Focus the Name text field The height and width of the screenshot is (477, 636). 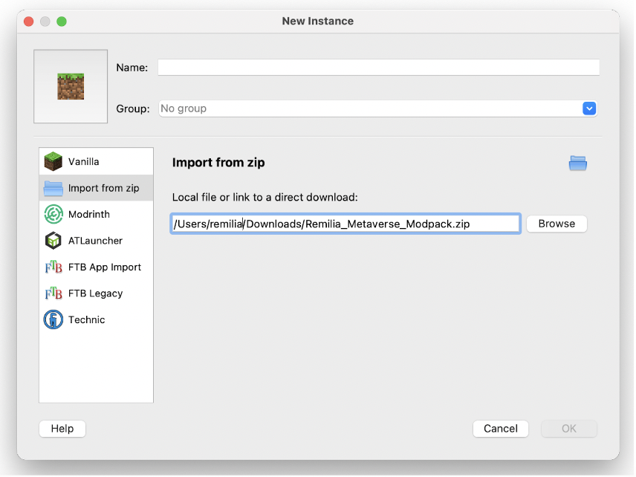coord(378,68)
